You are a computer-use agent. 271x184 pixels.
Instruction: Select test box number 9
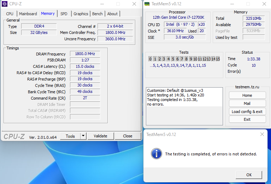pos(191,59)
